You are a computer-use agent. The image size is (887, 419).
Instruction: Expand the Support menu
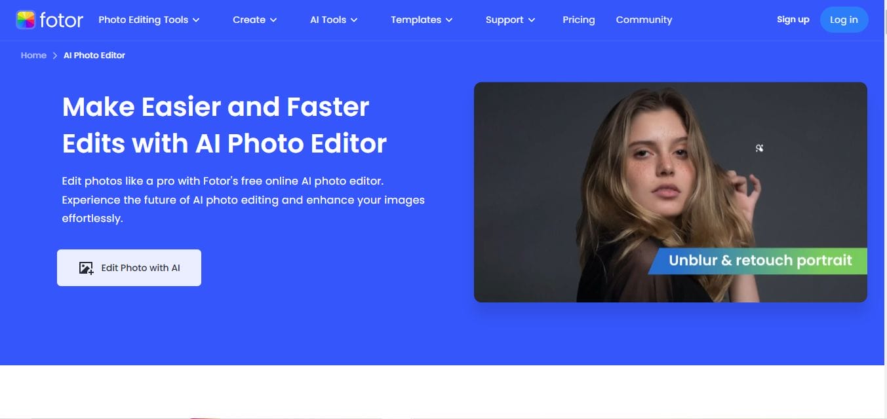click(x=510, y=20)
